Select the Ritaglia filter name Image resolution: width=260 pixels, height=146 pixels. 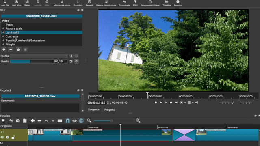[x=10, y=45]
